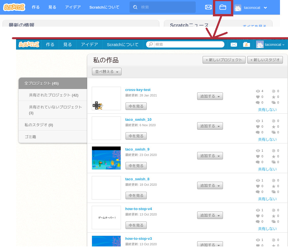Click the star icon for cross-key-test
This screenshot has height=249, width=288.
click(x=274, y=97)
